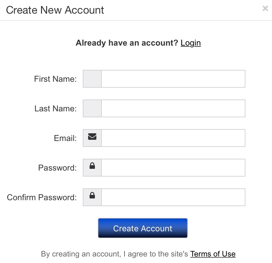272x263 pixels.
Task: Click the First Name label
Action: 55,79
